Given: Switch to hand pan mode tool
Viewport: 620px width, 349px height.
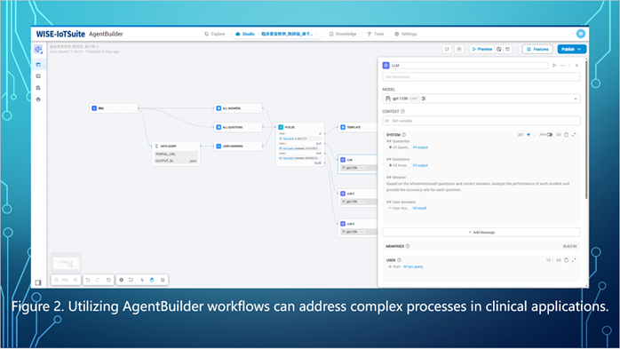Looking at the screenshot, I should click(152, 280).
